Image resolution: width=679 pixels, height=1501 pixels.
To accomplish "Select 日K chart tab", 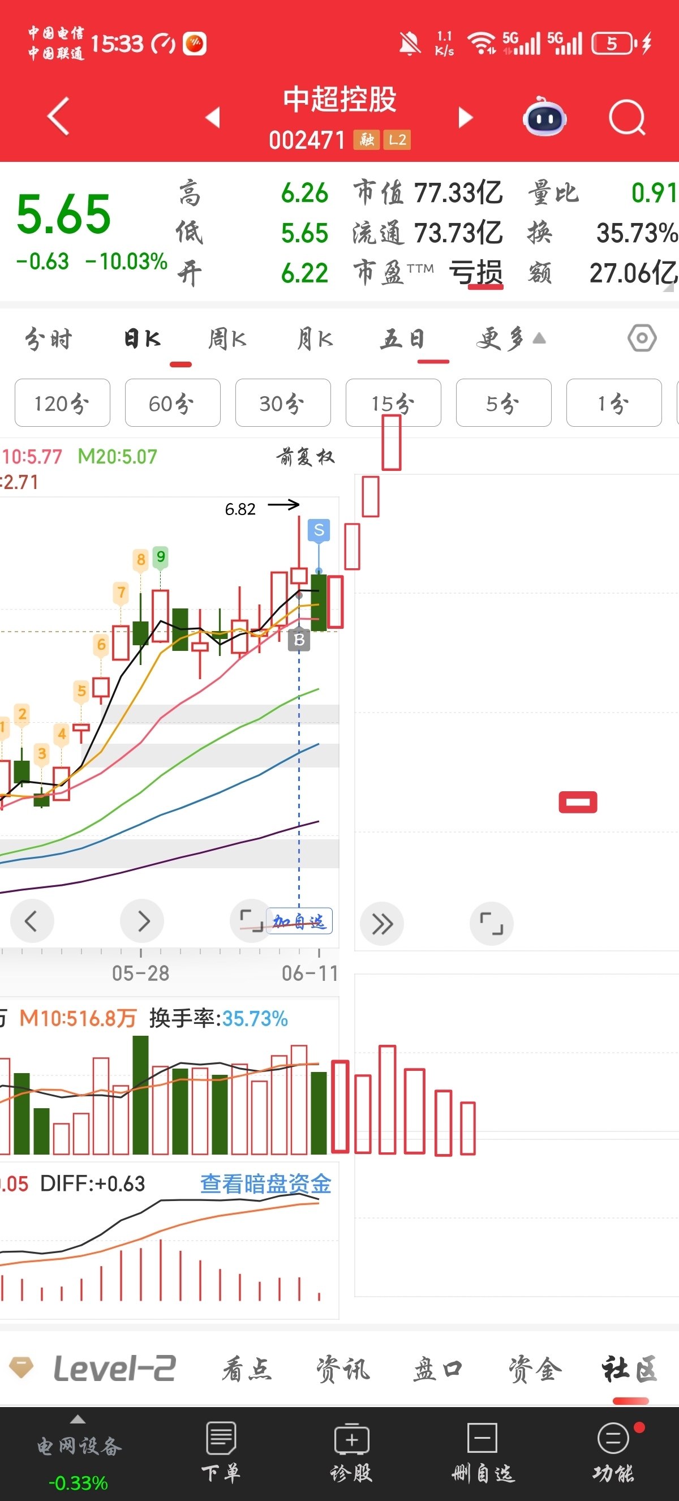I will 143,338.
